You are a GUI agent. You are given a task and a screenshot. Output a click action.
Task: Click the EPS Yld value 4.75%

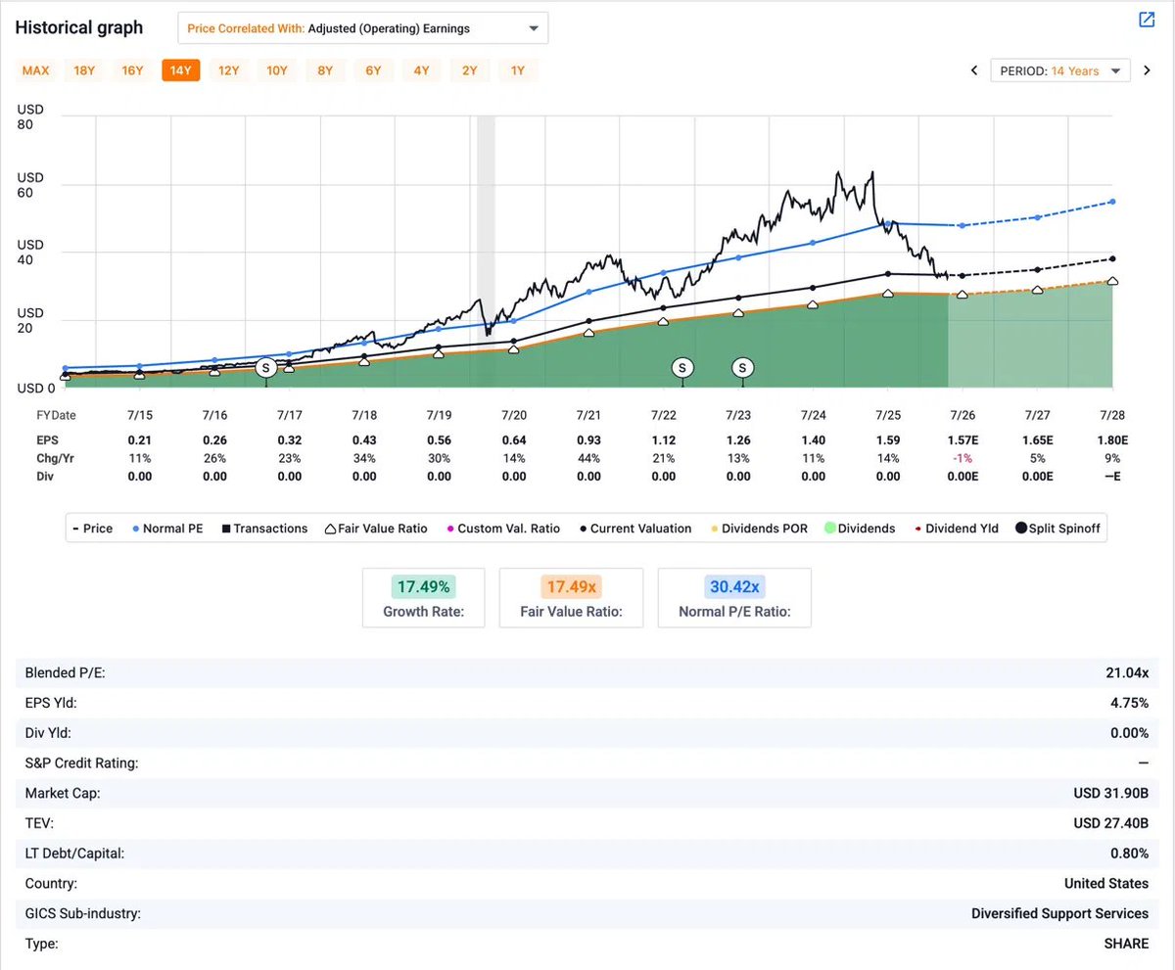tap(1130, 702)
